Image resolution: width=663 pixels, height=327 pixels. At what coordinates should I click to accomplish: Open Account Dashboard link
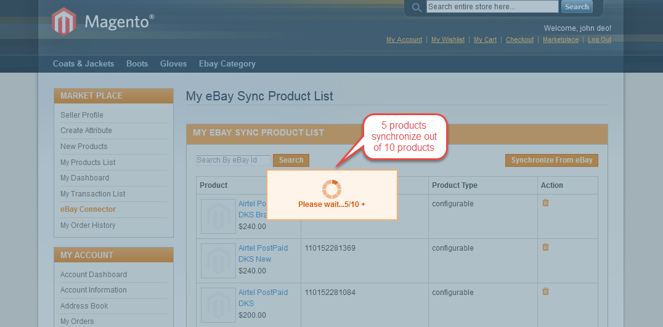(x=94, y=275)
